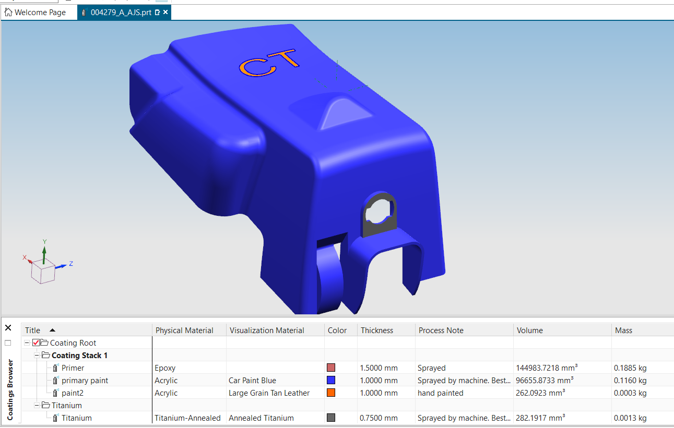Select the 004279_A_AJS.prt tab
This screenshot has height=428, width=674.
(x=121, y=13)
